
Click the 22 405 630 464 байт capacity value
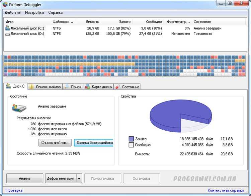click(x=196, y=154)
